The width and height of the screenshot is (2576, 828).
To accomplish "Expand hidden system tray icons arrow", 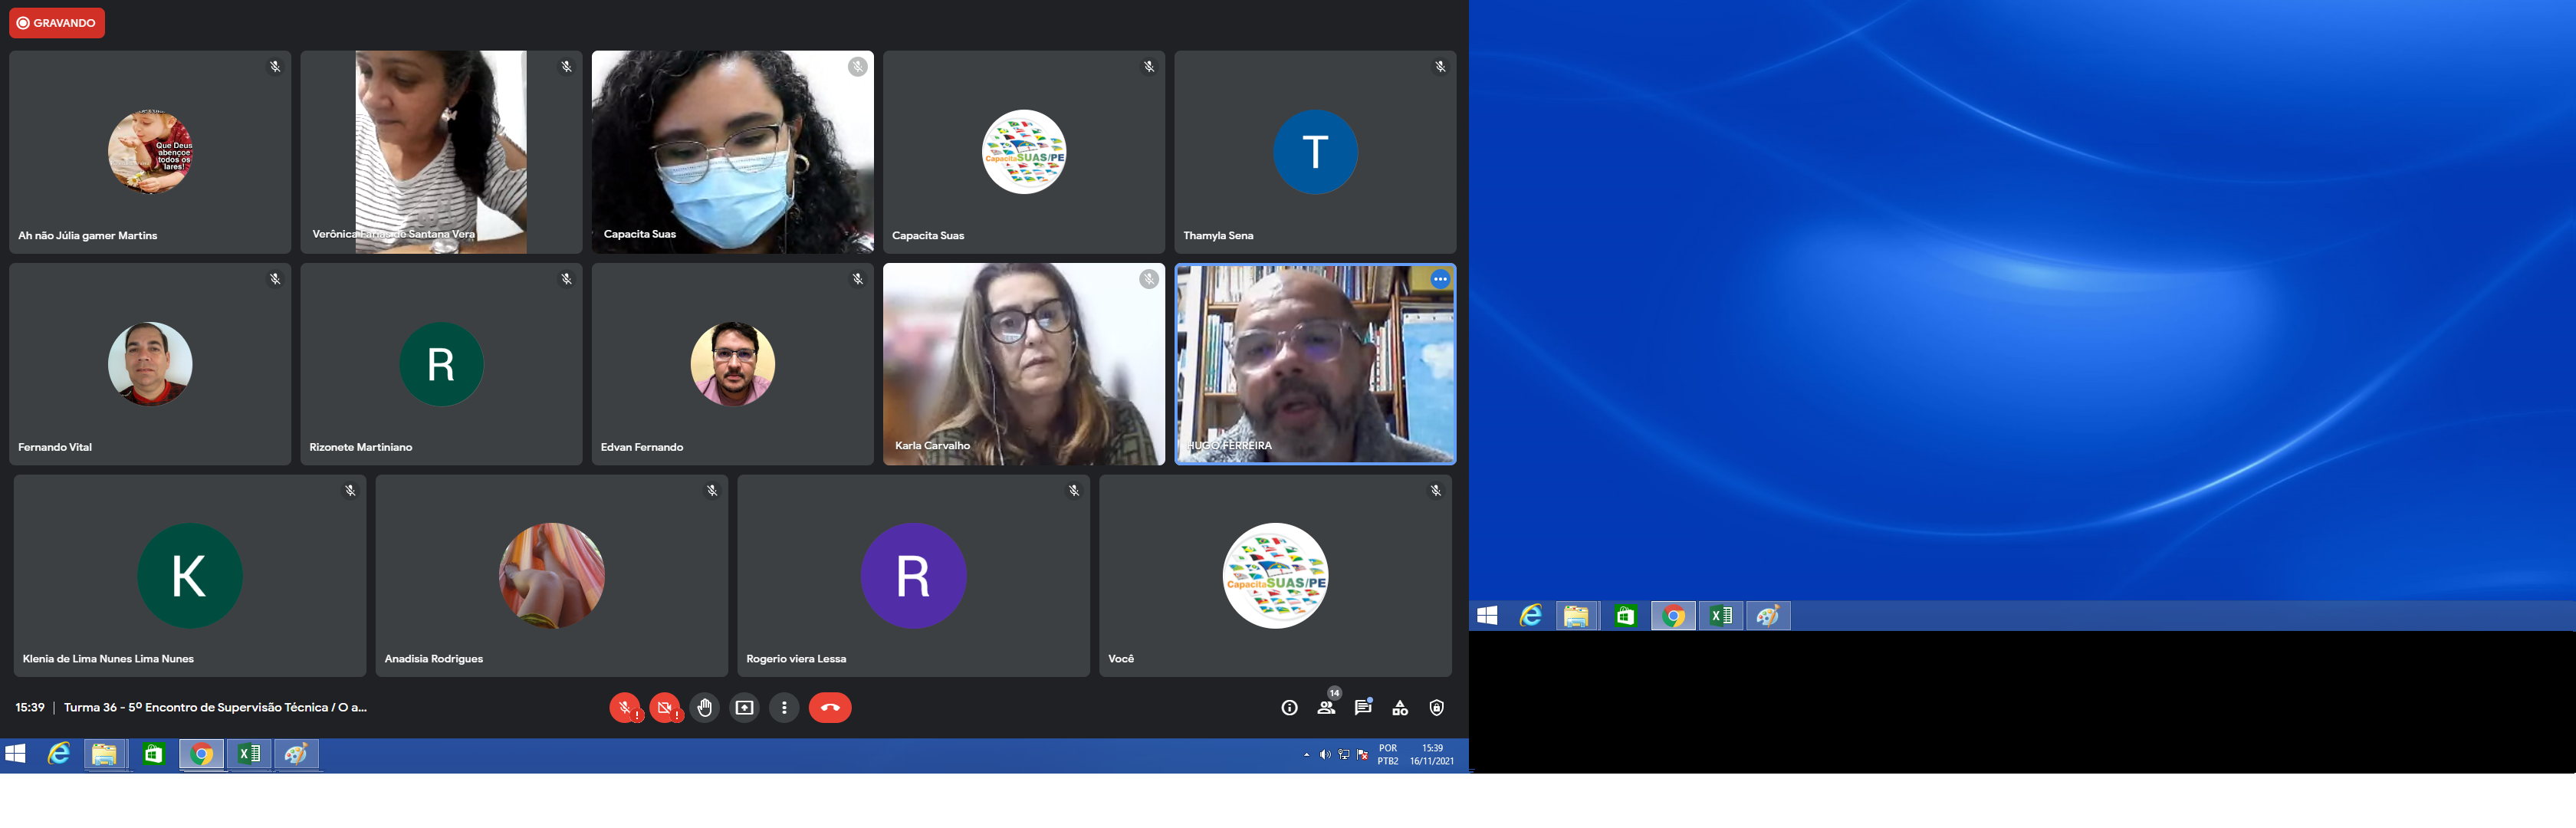I will pyautogui.click(x=1307, y=755).
